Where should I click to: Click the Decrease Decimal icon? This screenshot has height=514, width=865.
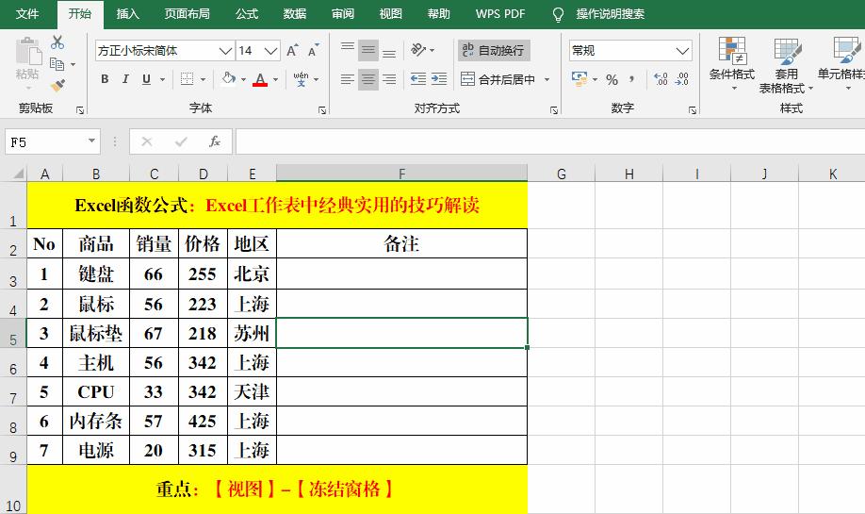click(x=682, y=79)
